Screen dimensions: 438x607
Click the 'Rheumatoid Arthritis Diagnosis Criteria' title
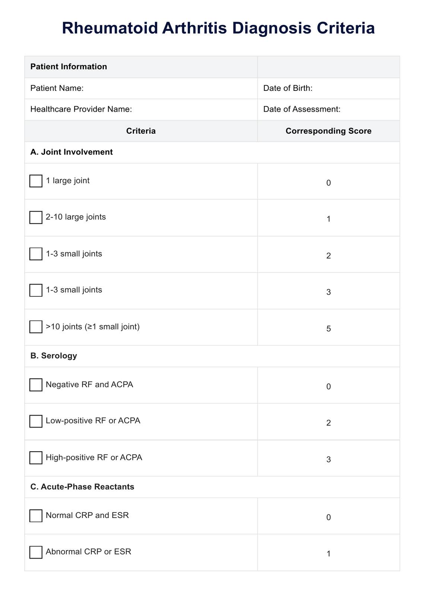[218, 29]
